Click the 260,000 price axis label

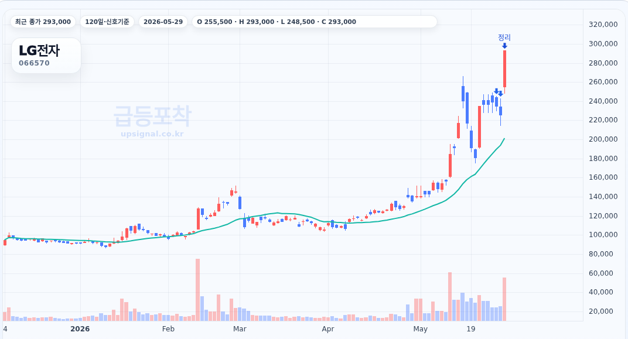603,81
